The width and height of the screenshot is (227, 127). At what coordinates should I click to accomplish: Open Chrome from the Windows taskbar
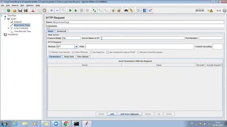pyautogui.click(x=66, y=123)
